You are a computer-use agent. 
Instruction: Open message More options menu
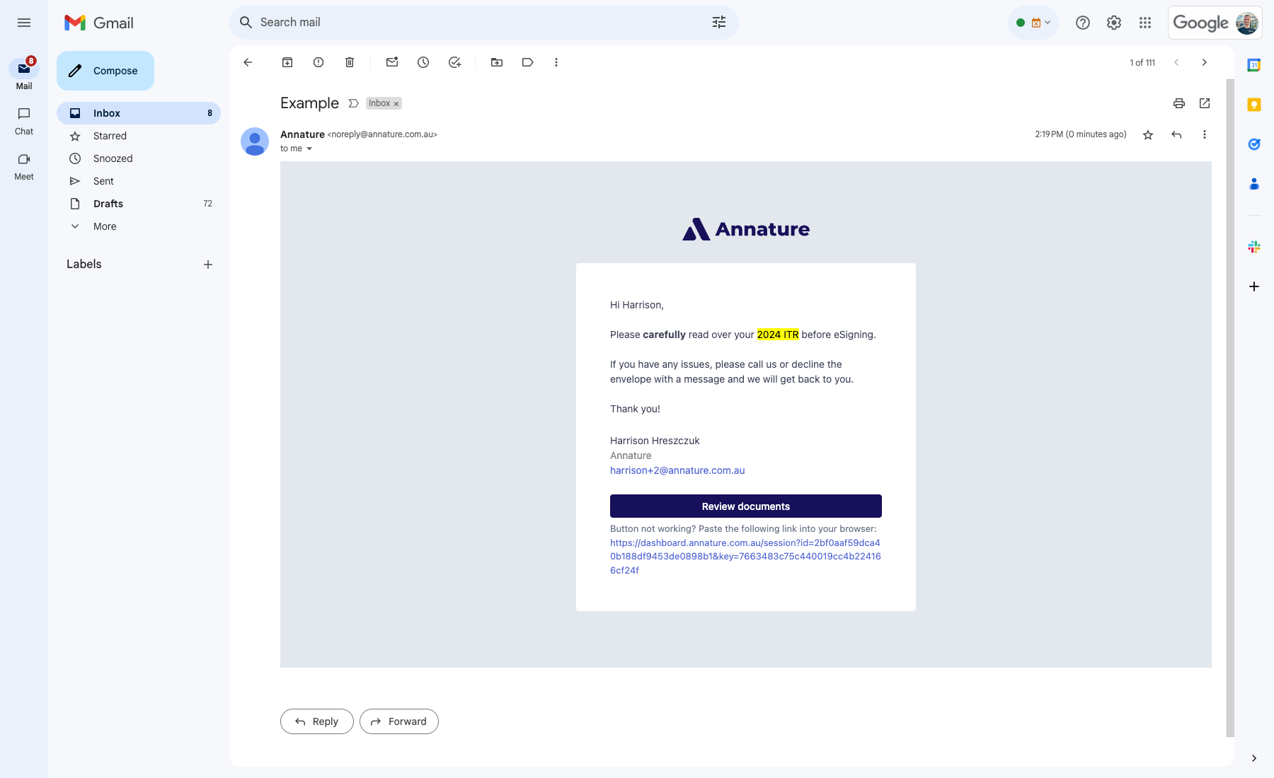tap(1205, 134)
